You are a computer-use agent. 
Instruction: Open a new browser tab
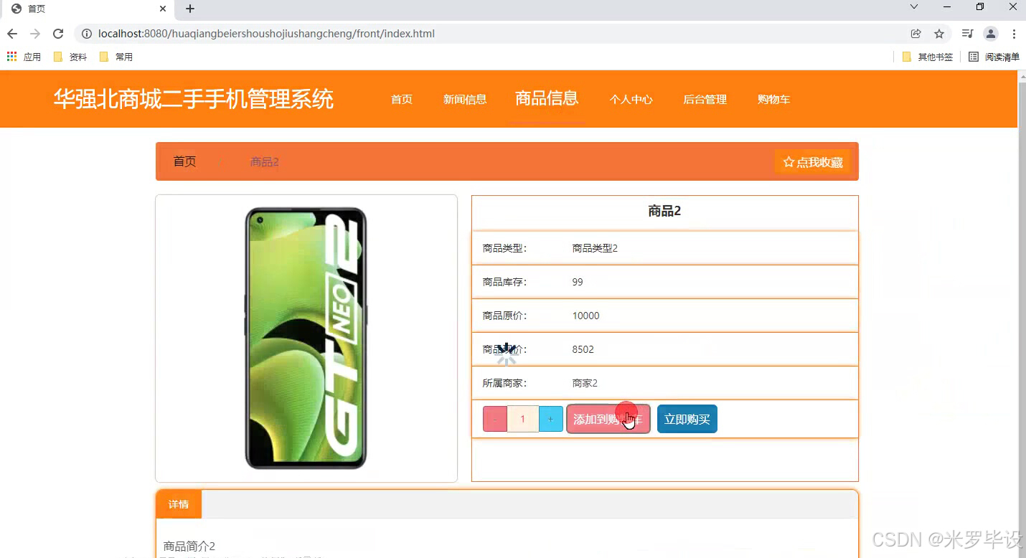point(190,9)
